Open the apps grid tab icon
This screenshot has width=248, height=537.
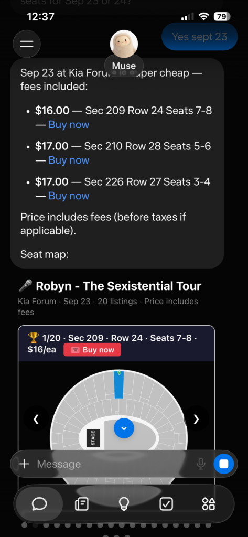point(208,504)
